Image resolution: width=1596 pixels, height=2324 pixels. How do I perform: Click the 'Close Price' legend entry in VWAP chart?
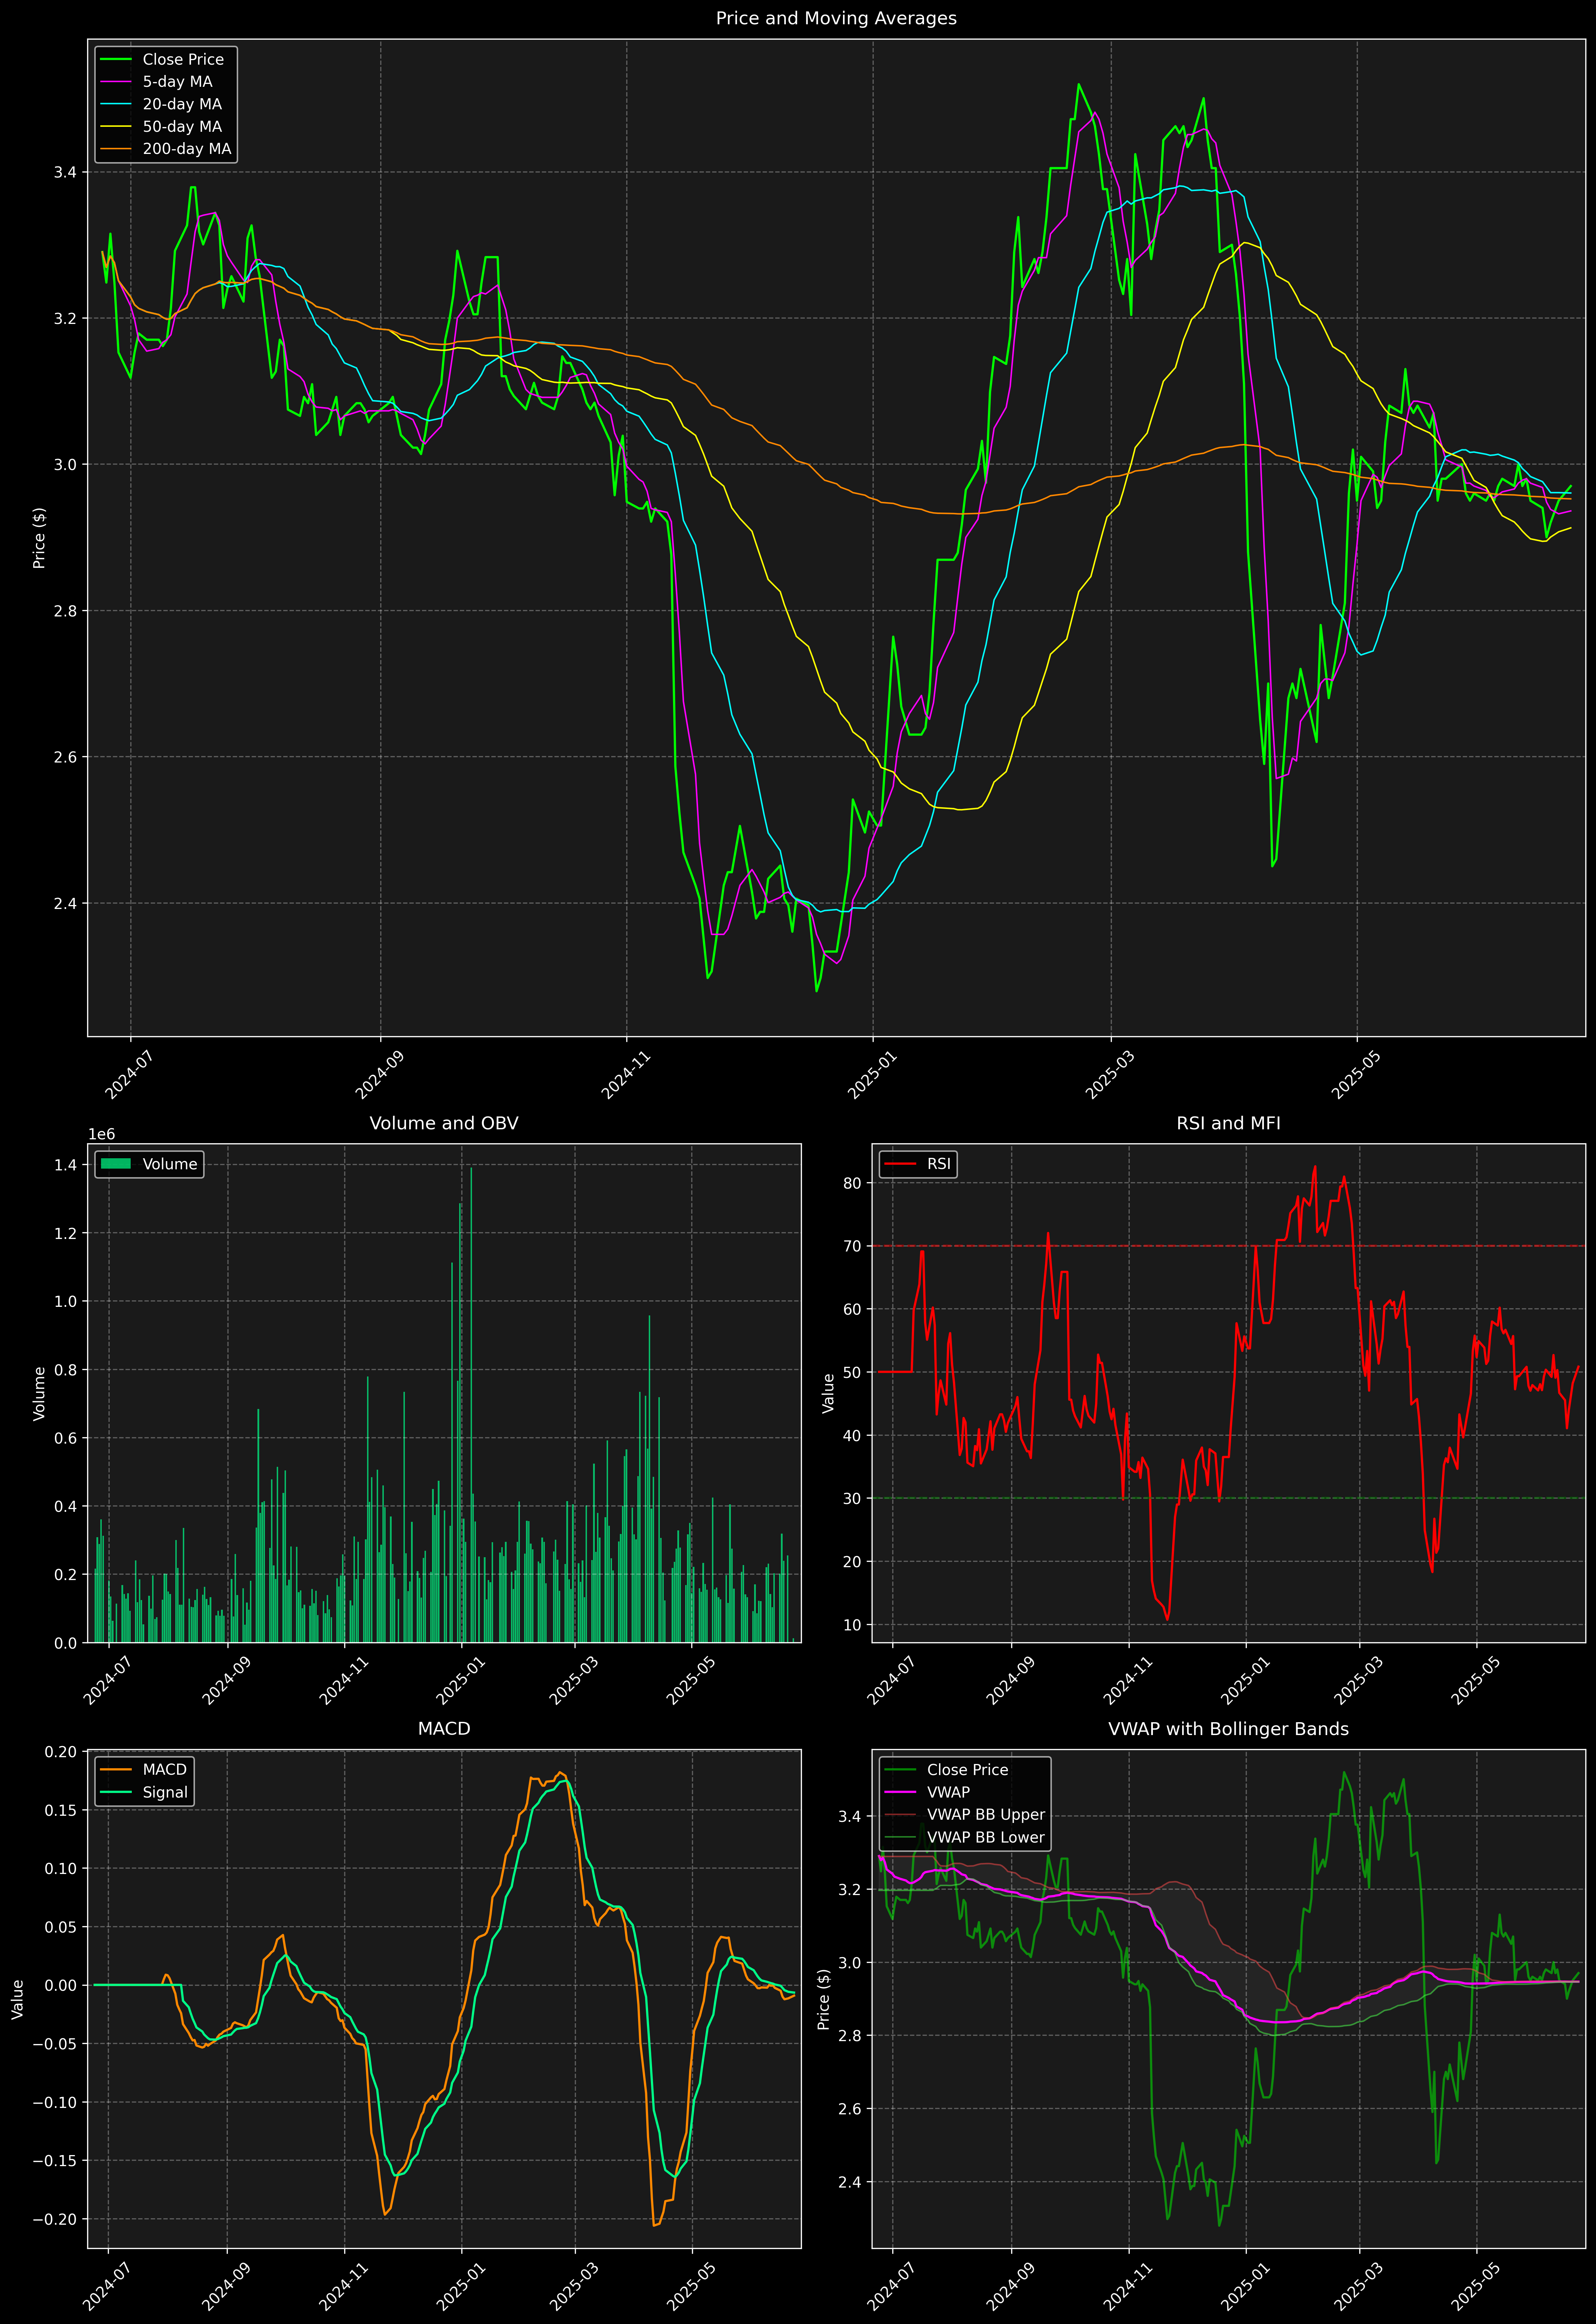[x=947, y=1770]
